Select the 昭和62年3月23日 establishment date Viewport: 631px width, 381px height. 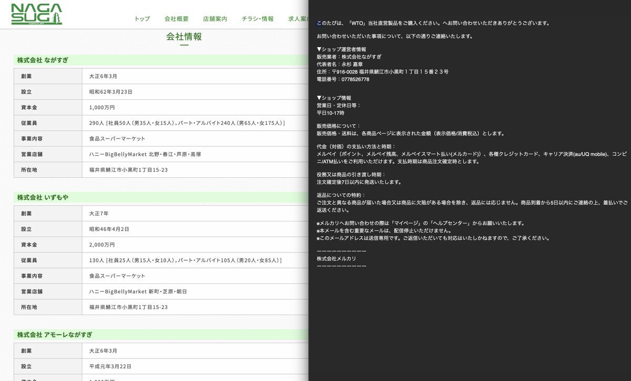110,92
